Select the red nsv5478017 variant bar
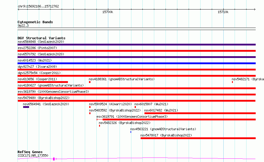 198,138
